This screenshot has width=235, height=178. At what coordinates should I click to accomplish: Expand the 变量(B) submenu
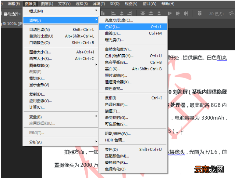pyautogui.click(x=61, y=117)
